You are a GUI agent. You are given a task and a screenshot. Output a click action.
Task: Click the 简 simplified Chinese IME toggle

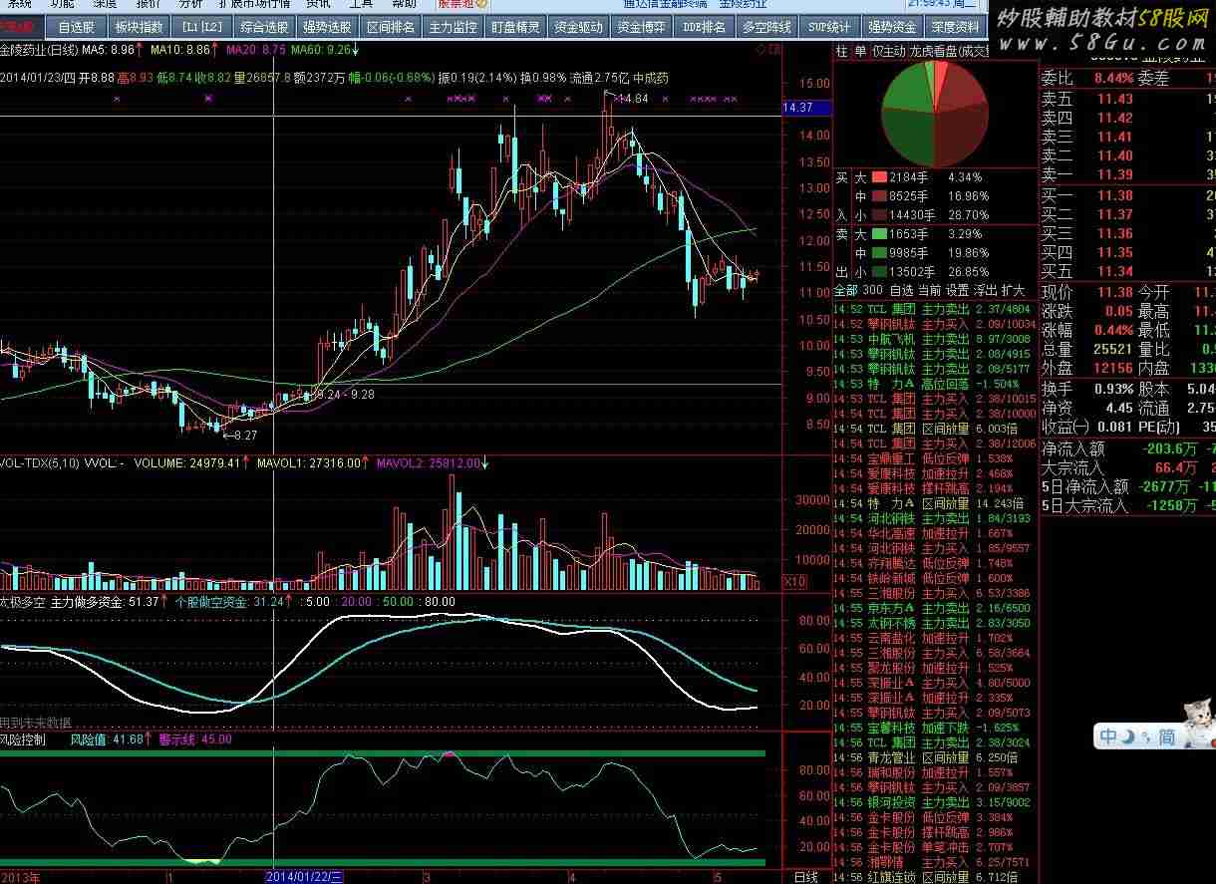tap(1165, 737)
